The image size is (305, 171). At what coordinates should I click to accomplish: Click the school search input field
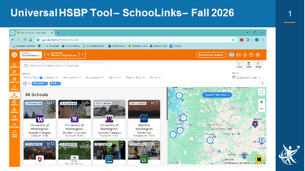(64, 66)
